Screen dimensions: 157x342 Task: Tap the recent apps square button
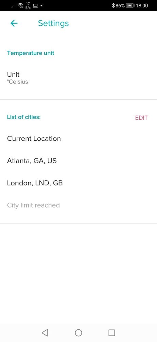pyautogui.click(x=112, y=333)
